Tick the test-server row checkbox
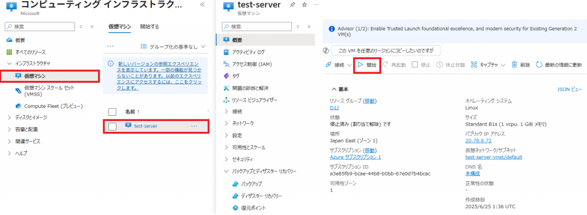 112,126
